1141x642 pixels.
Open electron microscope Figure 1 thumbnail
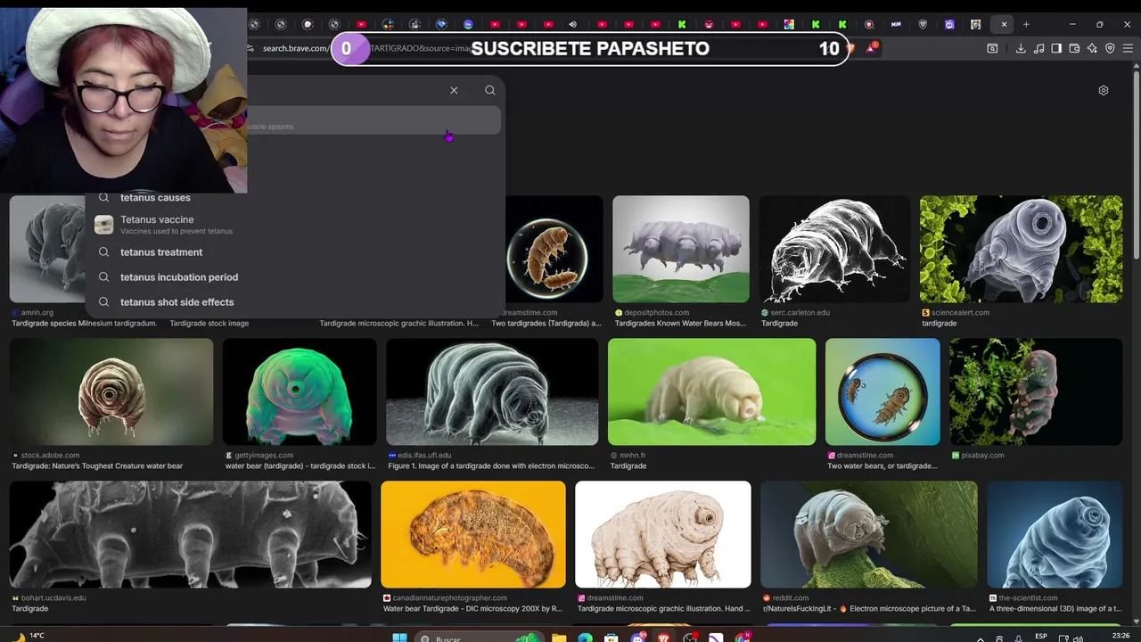492,392
